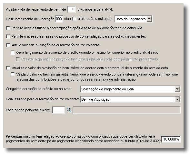Check 'Atualiza o valor de avaliação' option
The image size is (190, 164).
(8, 68)
